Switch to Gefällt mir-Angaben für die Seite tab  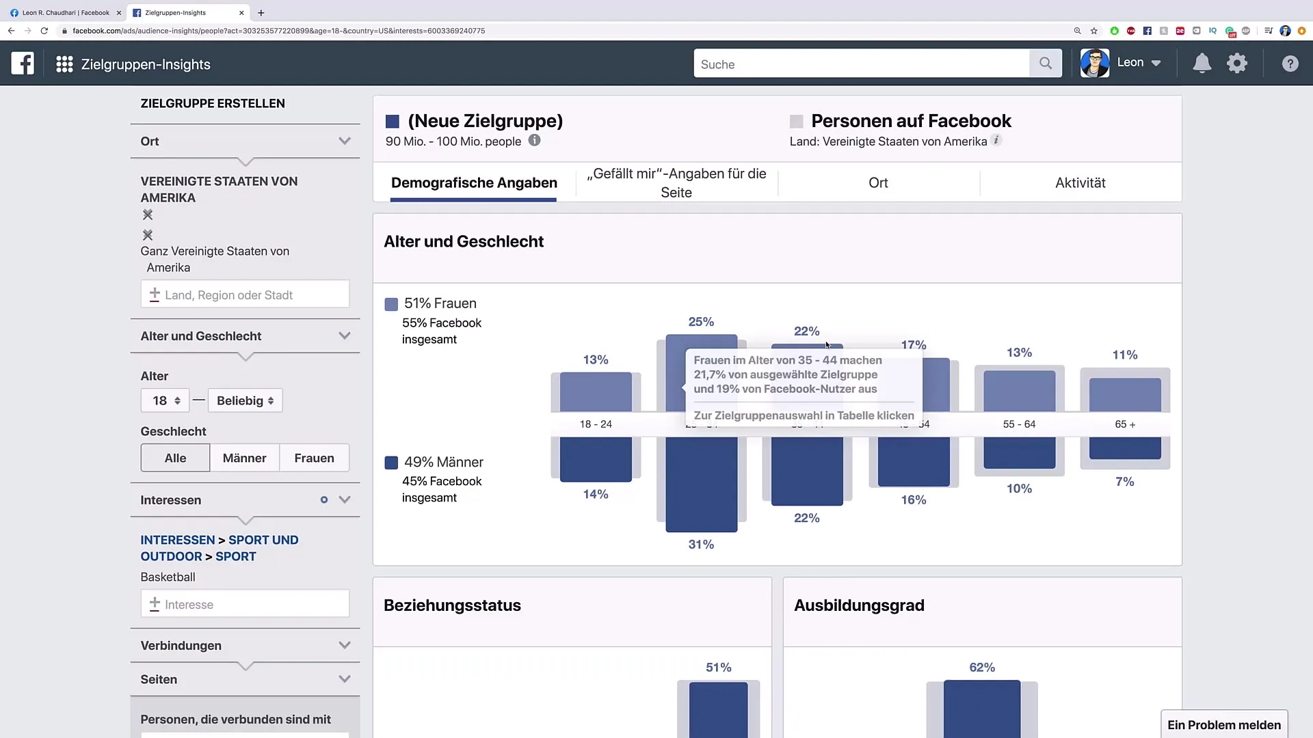(676, 182)
